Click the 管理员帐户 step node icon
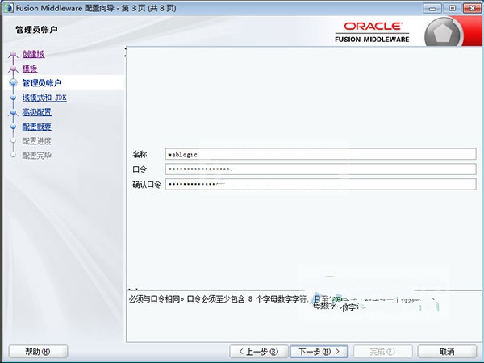Image resolution: width=484 pixels, height=363 pixels. 13,82
